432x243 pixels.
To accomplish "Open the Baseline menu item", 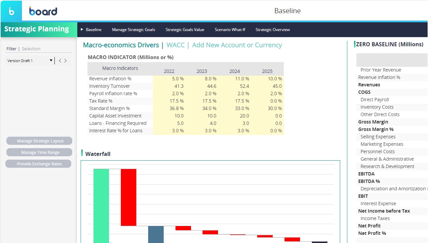I will click(93, 30).
